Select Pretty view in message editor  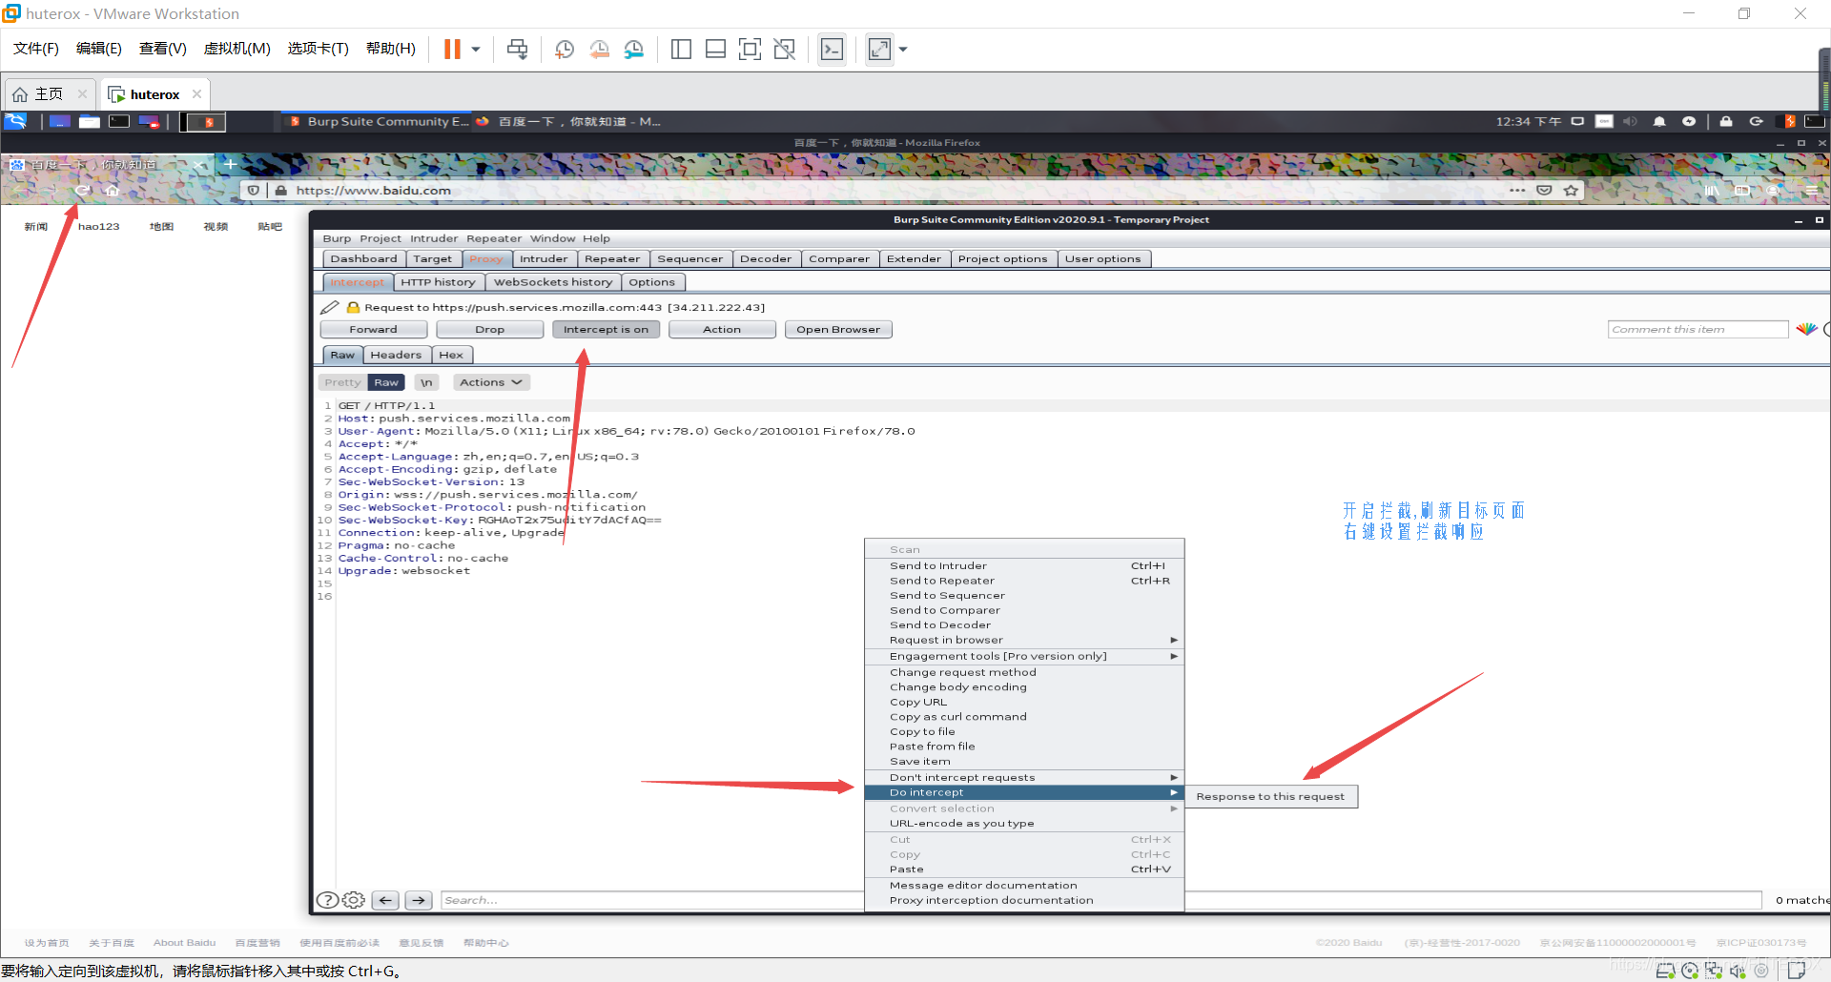(x=342, y=382)
